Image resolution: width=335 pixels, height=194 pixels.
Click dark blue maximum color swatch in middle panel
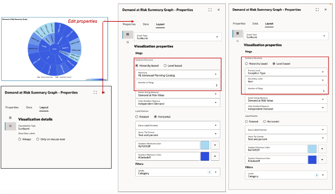[x=205, y=156]
